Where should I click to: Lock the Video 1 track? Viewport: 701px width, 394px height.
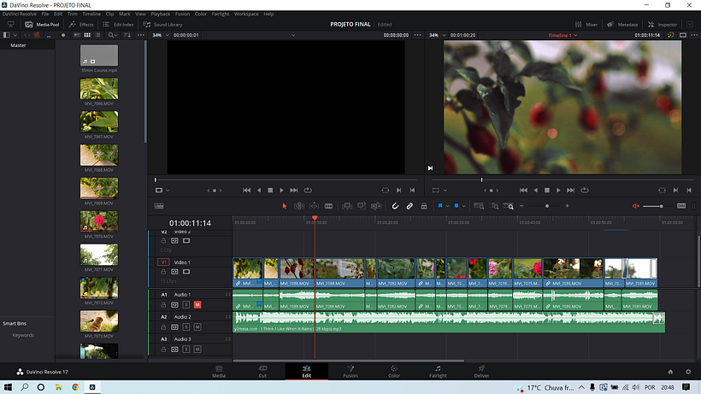(x=163, y=272)
